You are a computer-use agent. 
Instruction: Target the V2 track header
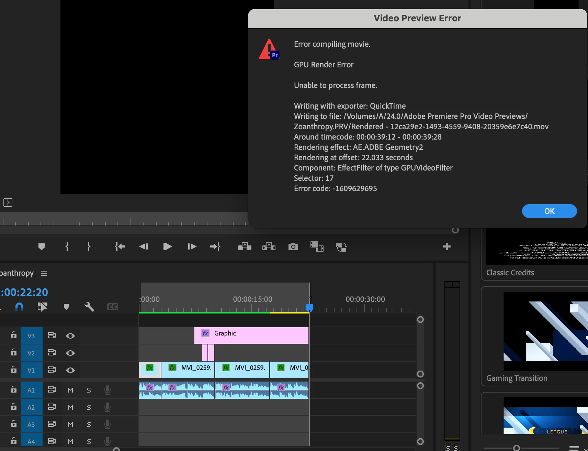pyautogui.click(x=31, y=353)
